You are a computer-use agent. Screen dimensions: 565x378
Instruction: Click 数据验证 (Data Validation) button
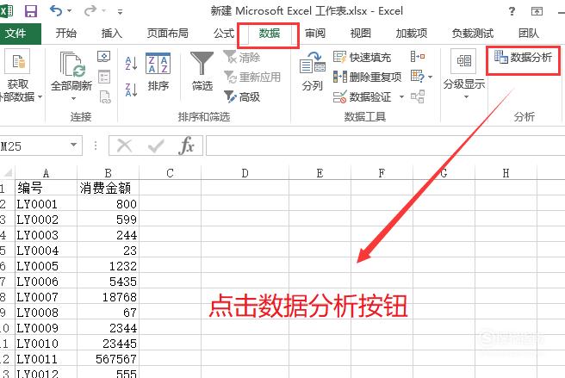(x=362, y=96)
